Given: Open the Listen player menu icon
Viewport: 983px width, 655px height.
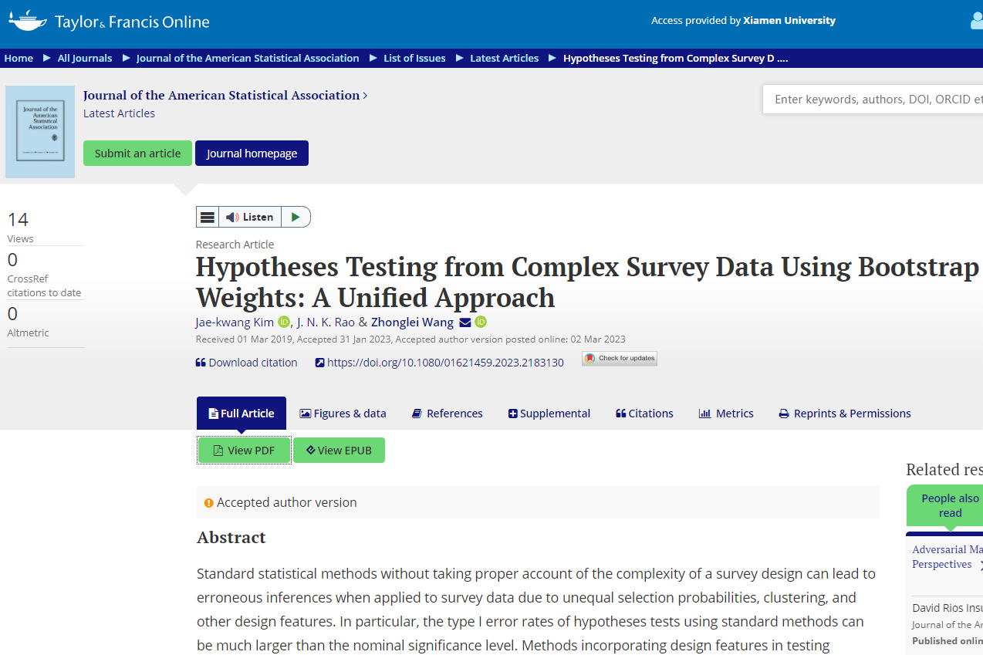Looking at the screenshot, I should 208,218.
